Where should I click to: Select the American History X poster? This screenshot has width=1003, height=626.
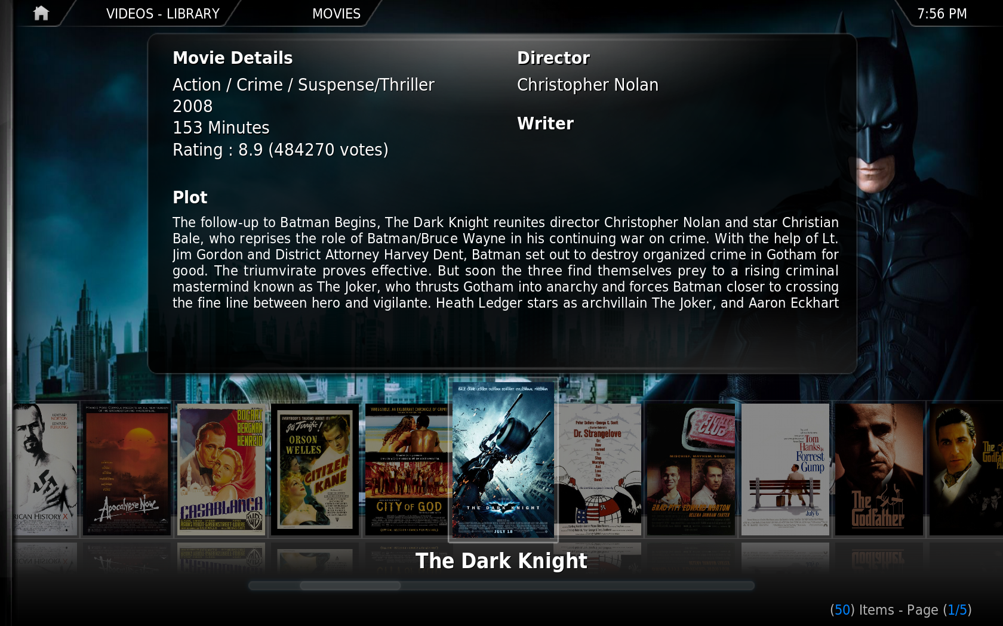(46, 469)
